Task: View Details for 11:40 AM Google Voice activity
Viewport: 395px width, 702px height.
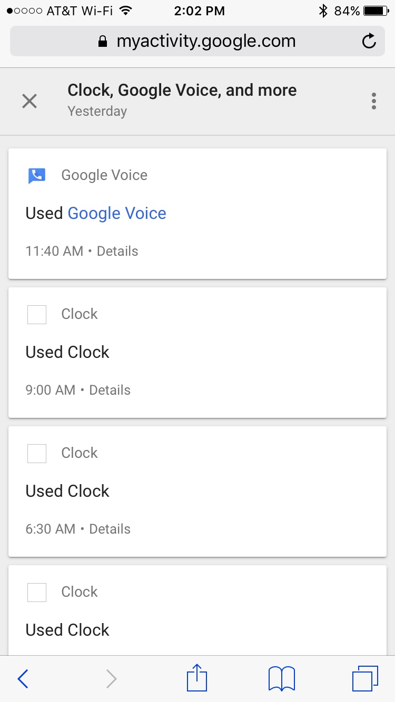Action: click(x=117, y=251)
